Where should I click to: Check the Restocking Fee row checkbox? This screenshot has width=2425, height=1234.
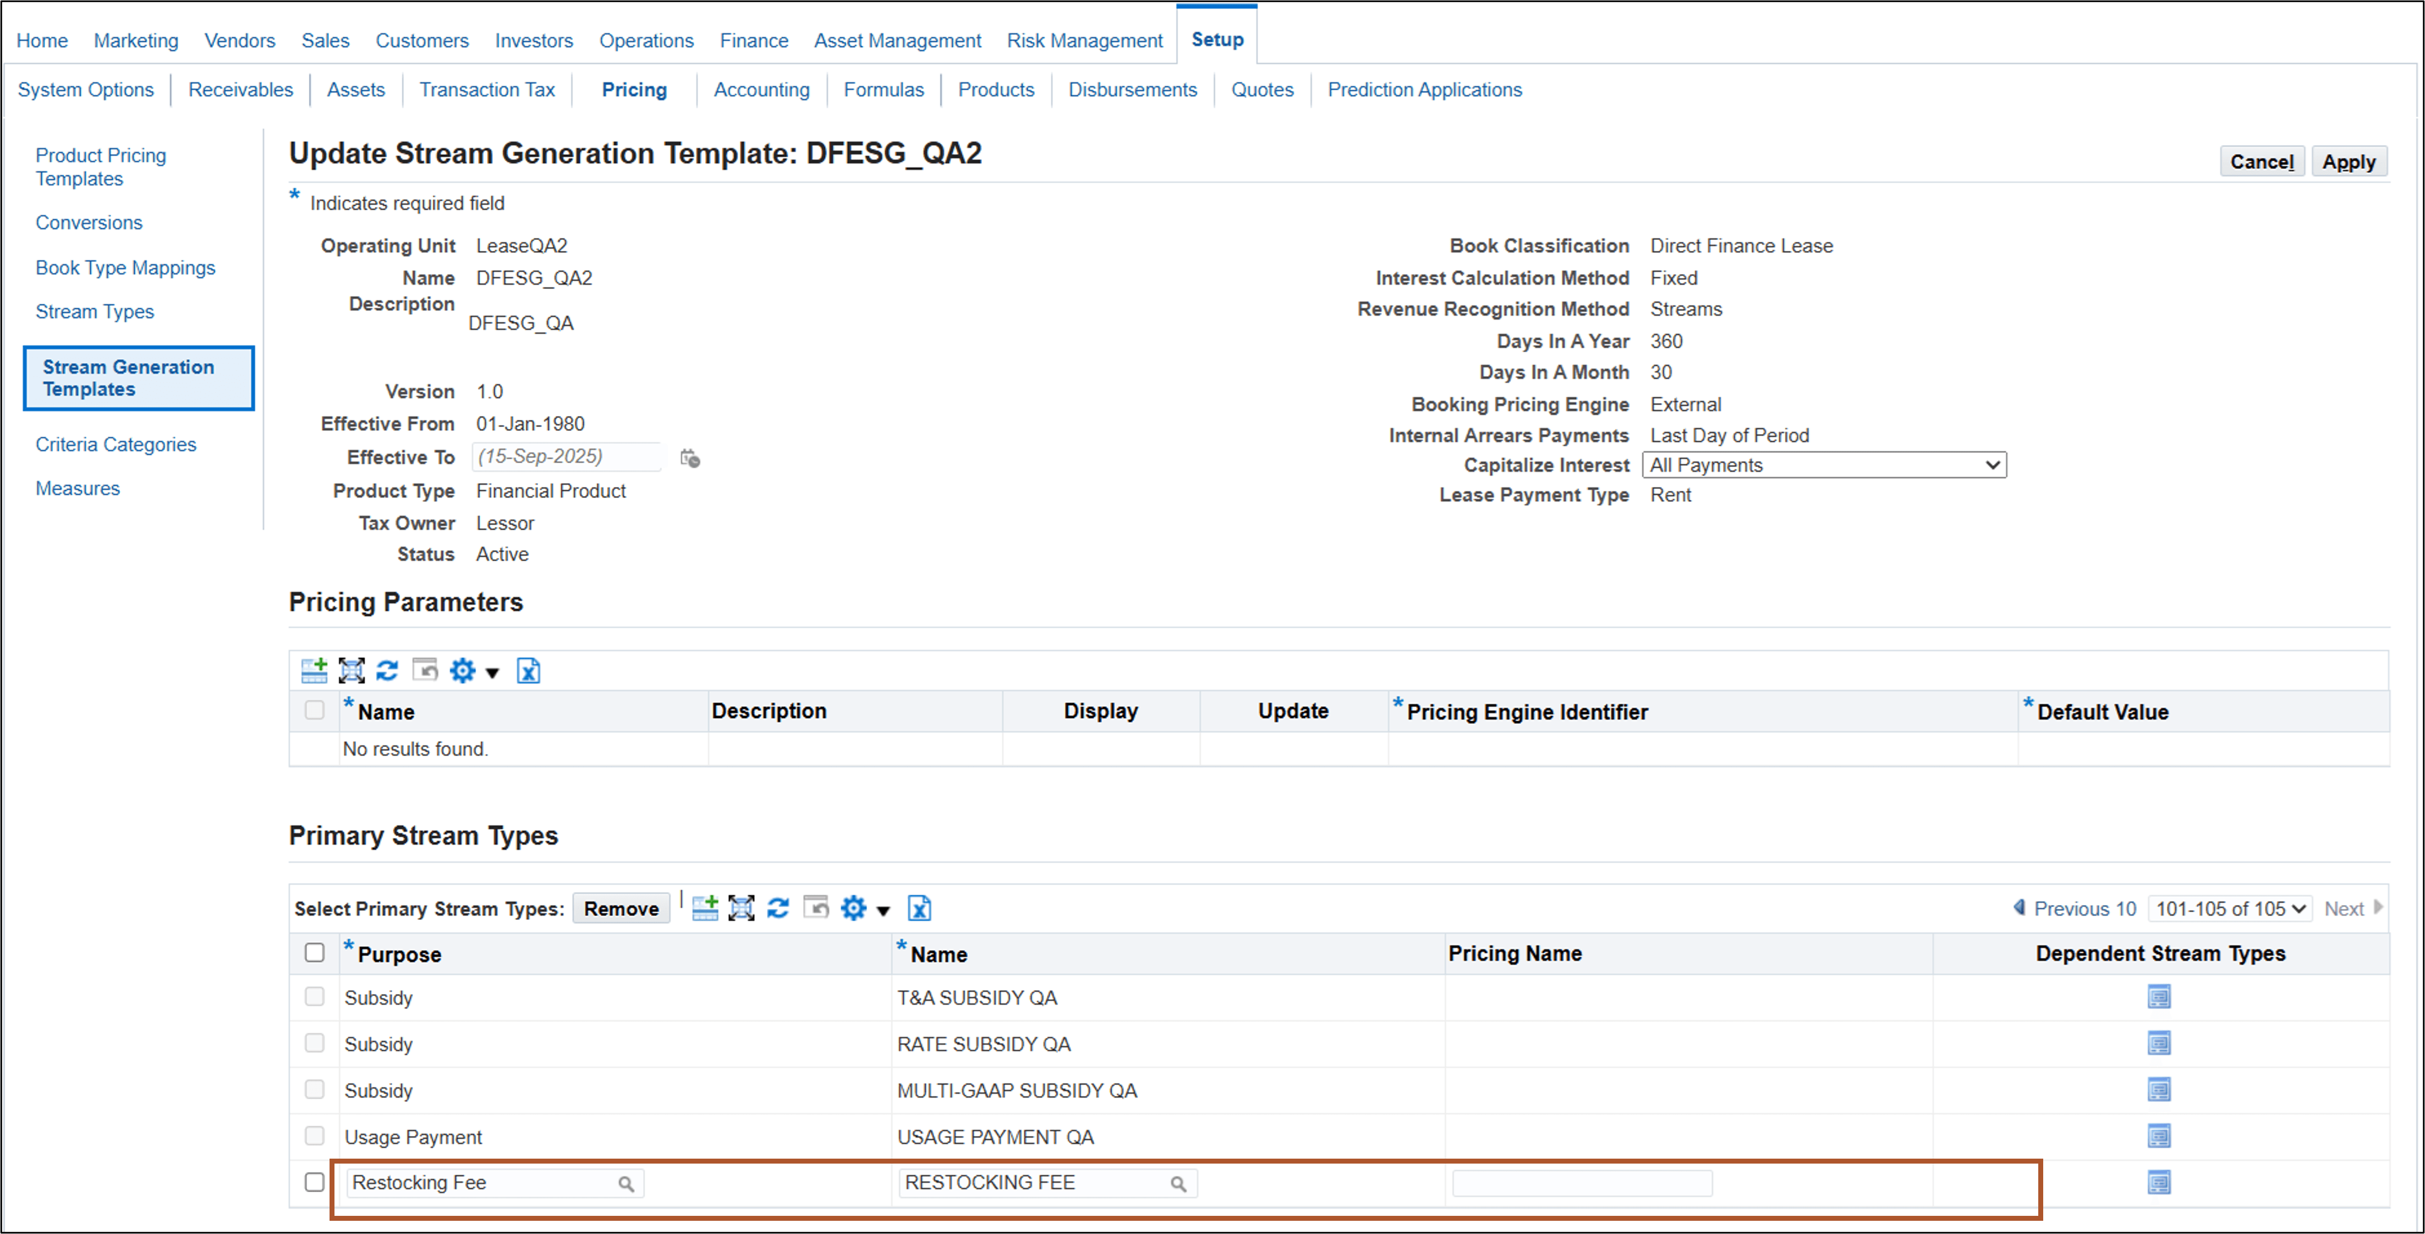click(x=315, y=1182)
